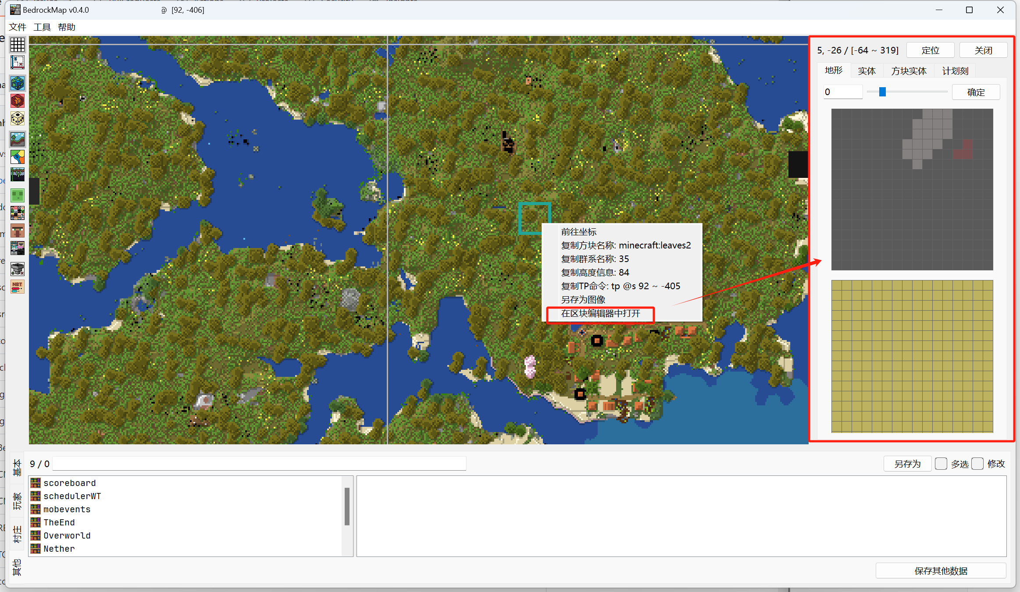The image size is (1020, 592).
Task: Click the filter text field beside 9 / 0
Action: 259,464
